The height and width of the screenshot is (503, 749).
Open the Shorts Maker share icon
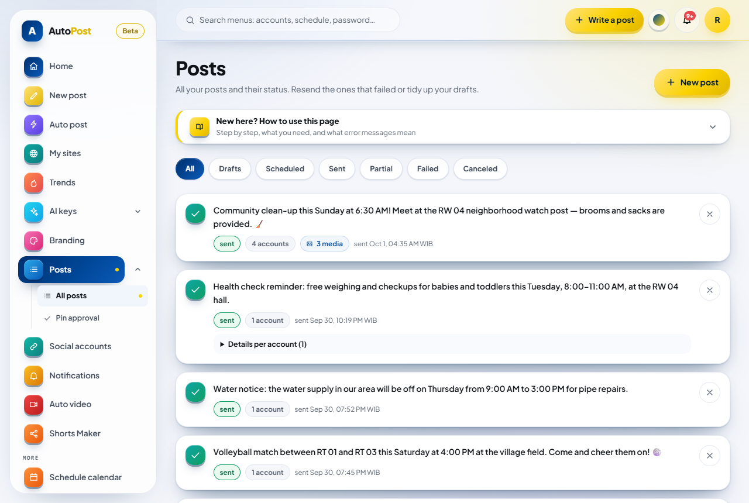pyautogui.click(x=33, y=433)
